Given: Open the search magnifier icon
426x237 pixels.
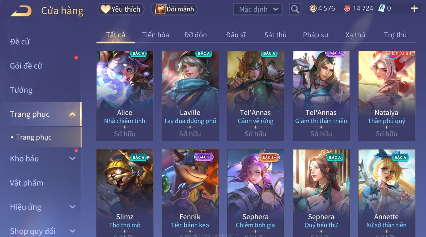Looking at the screenshot, I should 295,9.
